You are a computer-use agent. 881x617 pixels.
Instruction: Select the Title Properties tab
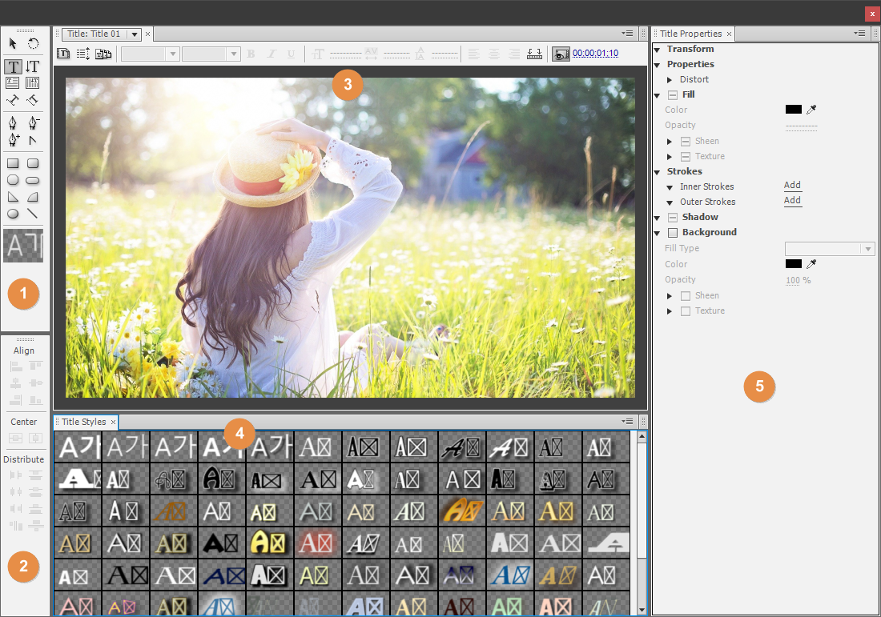pyautogui.click(x=690, y=34)
